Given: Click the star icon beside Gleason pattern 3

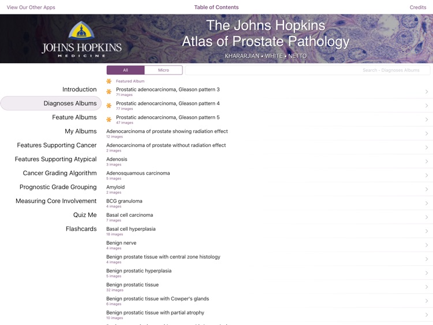Looking at the screenshot, I should tap(109, 92).
